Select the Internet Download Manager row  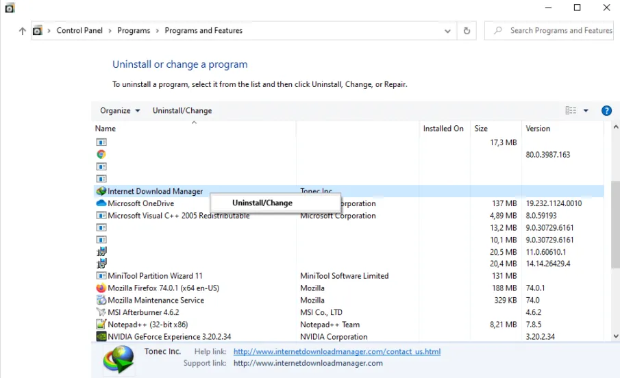coord(348,191)
